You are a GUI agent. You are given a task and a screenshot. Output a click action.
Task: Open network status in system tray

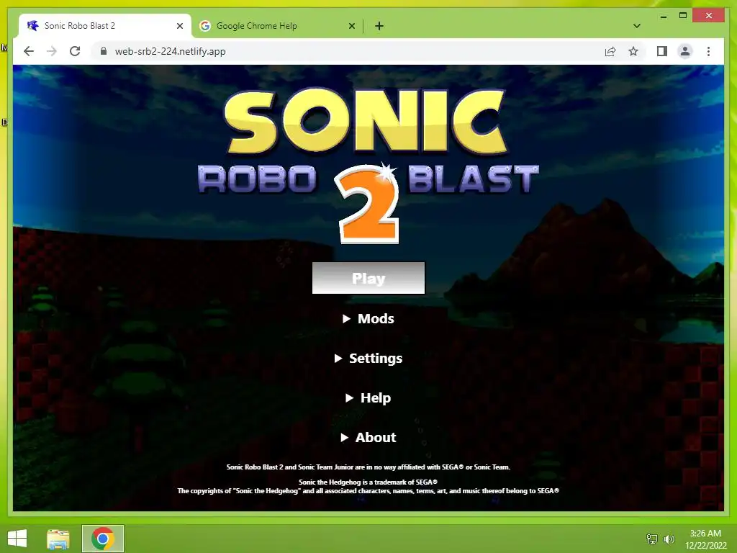click(652, 539)
